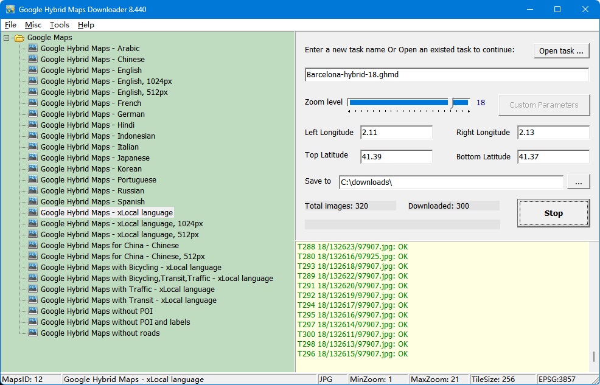This screenshot has width=600, height=385.
Task: Click the map icon beside Google Hybrid Maps - Hindi
Action: coord(33,125)
